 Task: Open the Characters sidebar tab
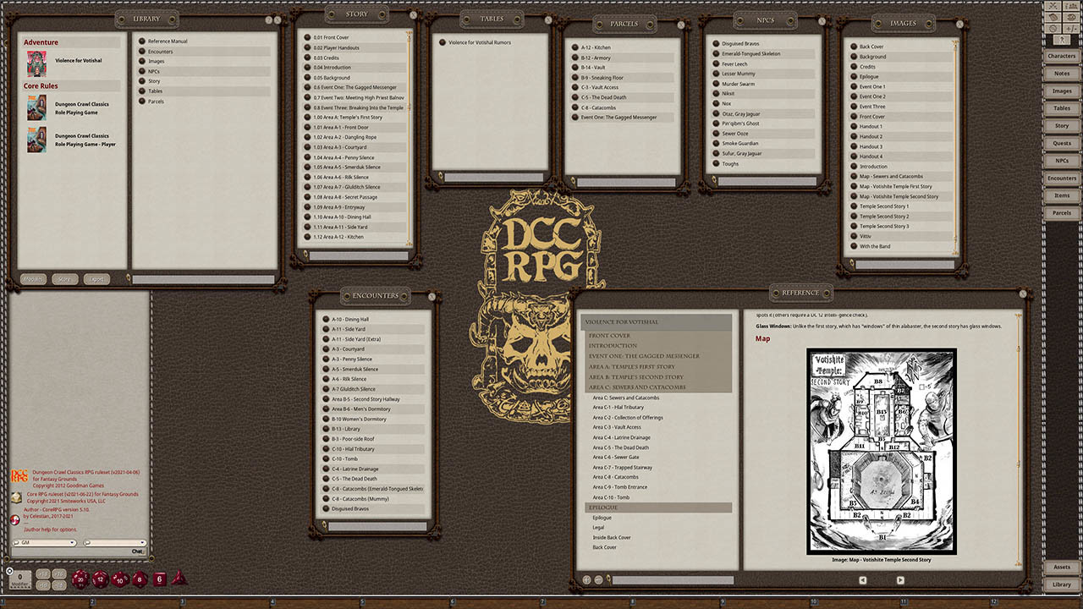click(x=1061, y=56)
